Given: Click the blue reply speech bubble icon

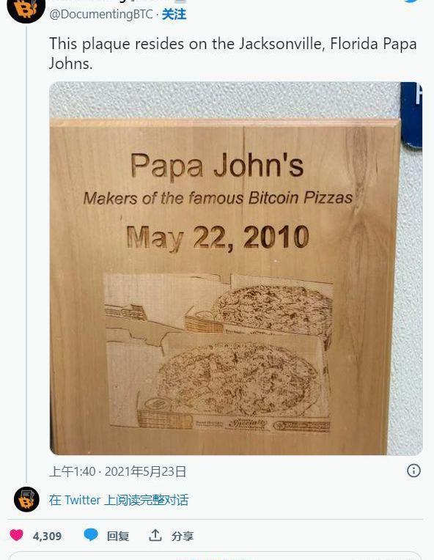Looking at the screenshot, I should pos(91,535).
